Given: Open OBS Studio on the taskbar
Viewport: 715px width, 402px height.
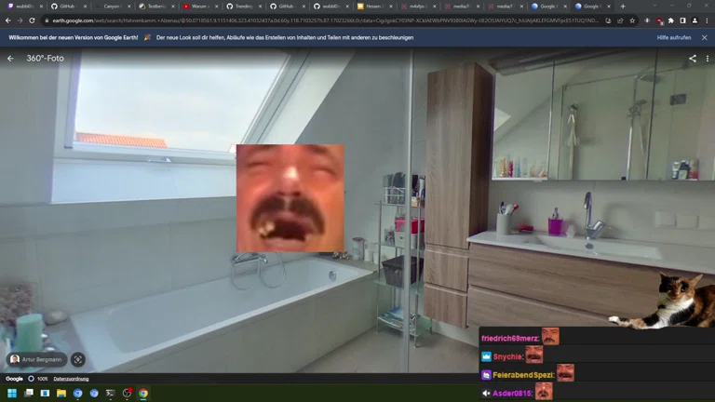Looking at the screenshot, I should pyautogui.click(x=127, y=393).
